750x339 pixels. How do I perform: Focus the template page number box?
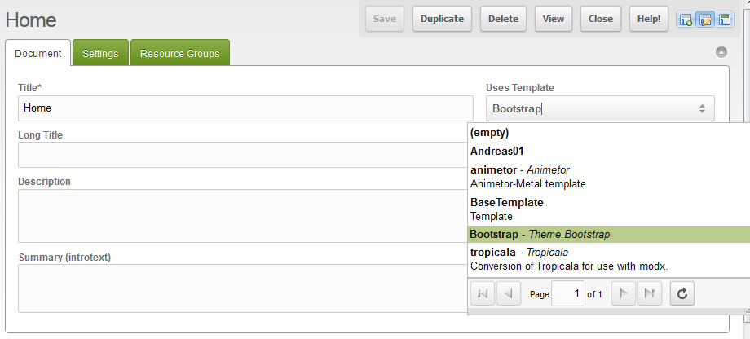(568, 293)
